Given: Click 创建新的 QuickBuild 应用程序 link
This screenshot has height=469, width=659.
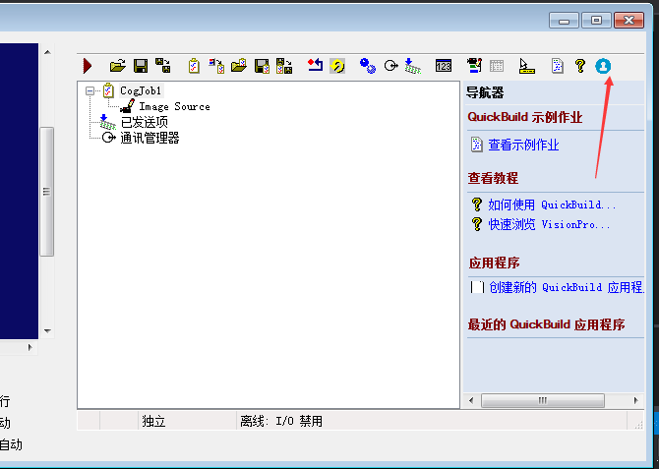Looking at the screenshot, I should tap(567, 287).
